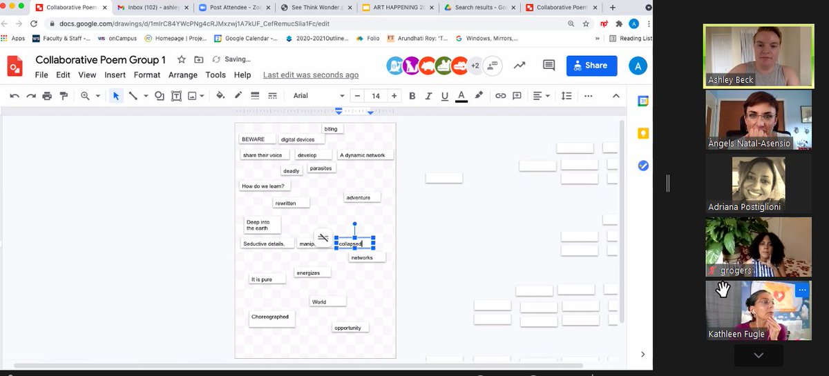Viewport: 829px width, 376px height.
Task: Open the Google account avatar 'A'
Action: [638, 66]
